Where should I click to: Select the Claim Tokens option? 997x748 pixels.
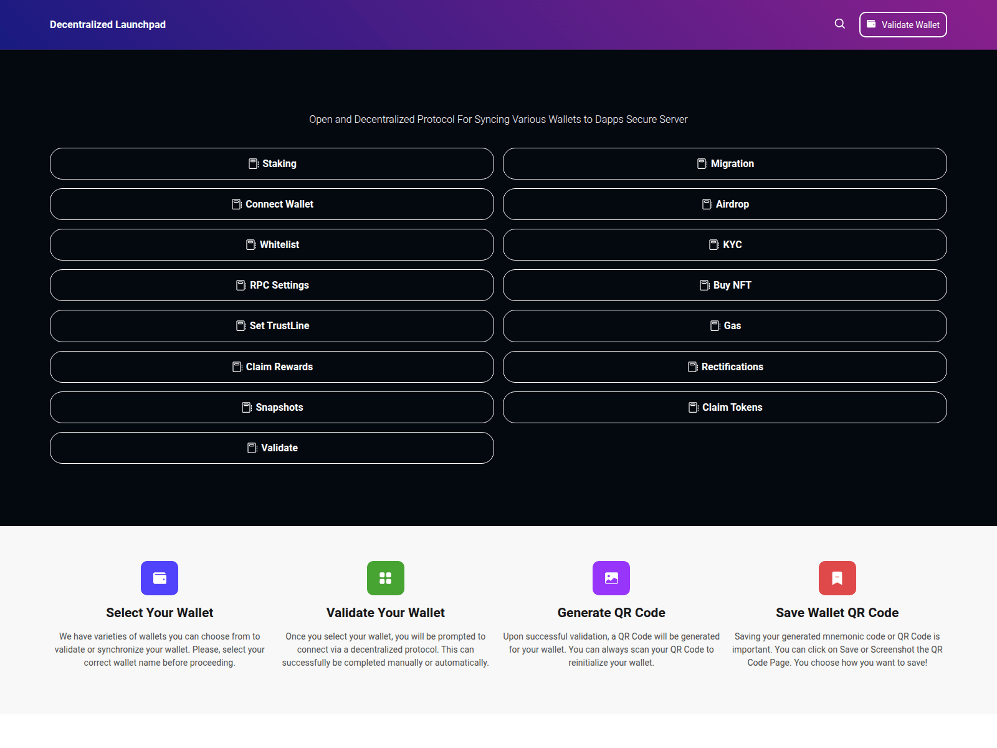(725, 407)
